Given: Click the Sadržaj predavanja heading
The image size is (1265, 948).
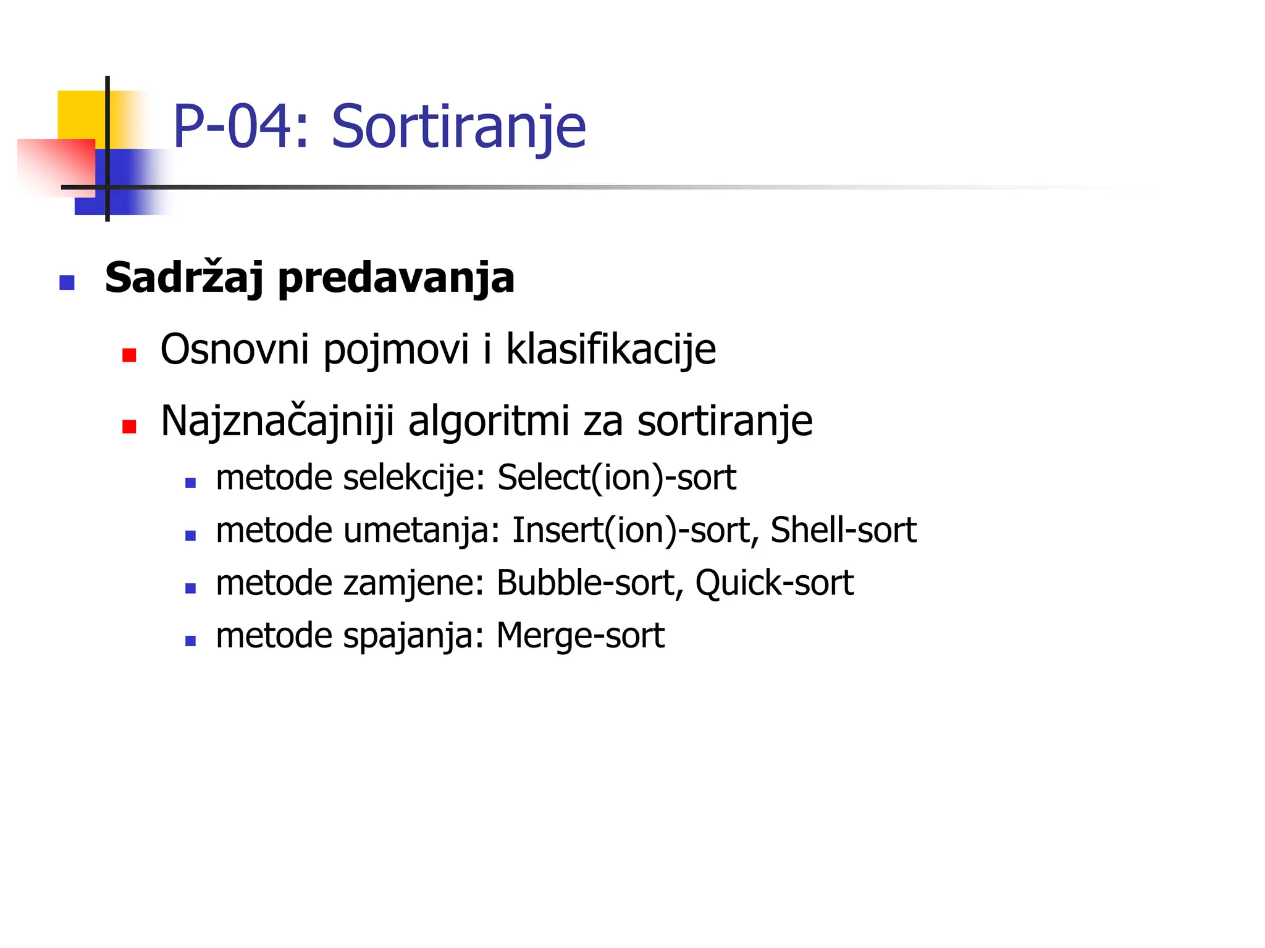Looking at the screenshot, I should pyautogui.click(x=309, y=278).
